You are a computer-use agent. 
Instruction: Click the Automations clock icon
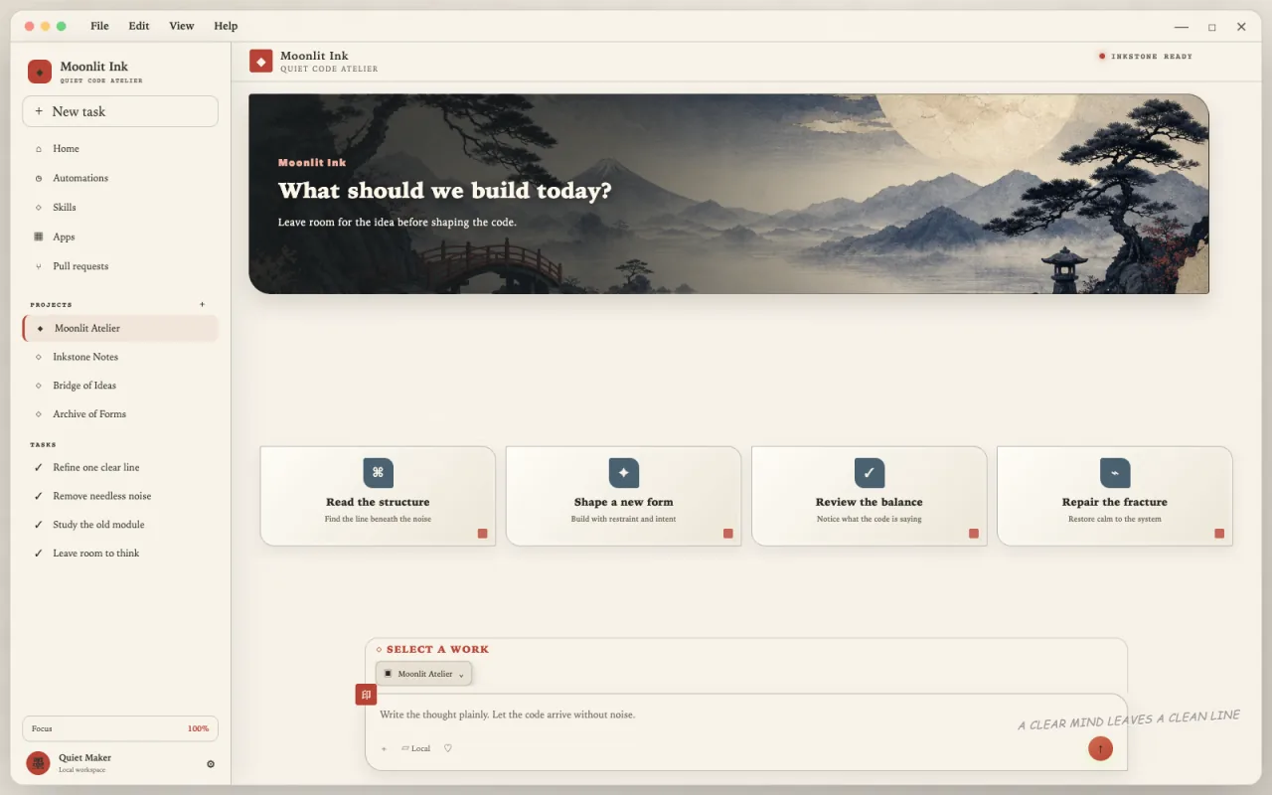pos(39,179)
